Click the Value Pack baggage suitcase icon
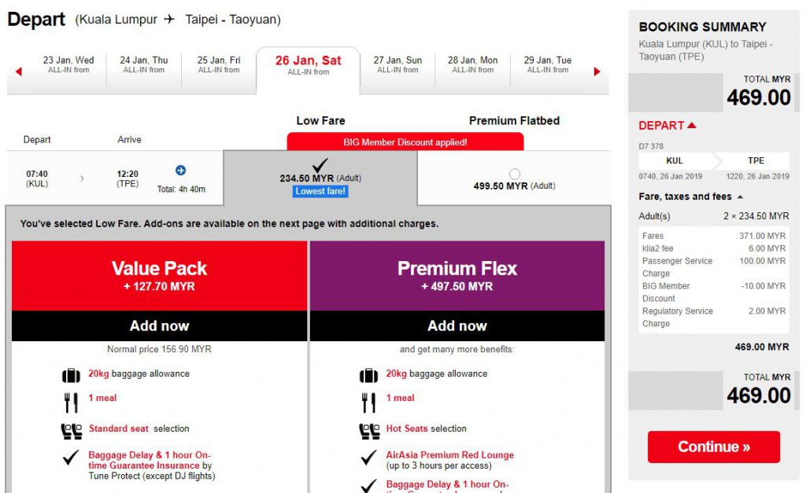Image resolution: width=806 pixels, height=493 pixels. (x=71, y=375)
